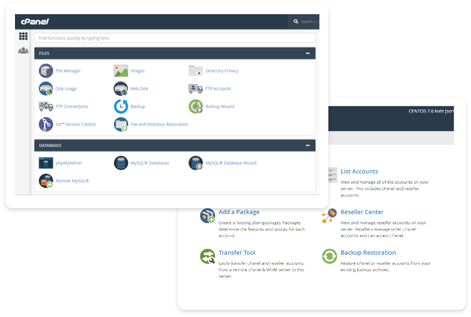Click the MySQL Database Wizard icon

tap(195, 163)
